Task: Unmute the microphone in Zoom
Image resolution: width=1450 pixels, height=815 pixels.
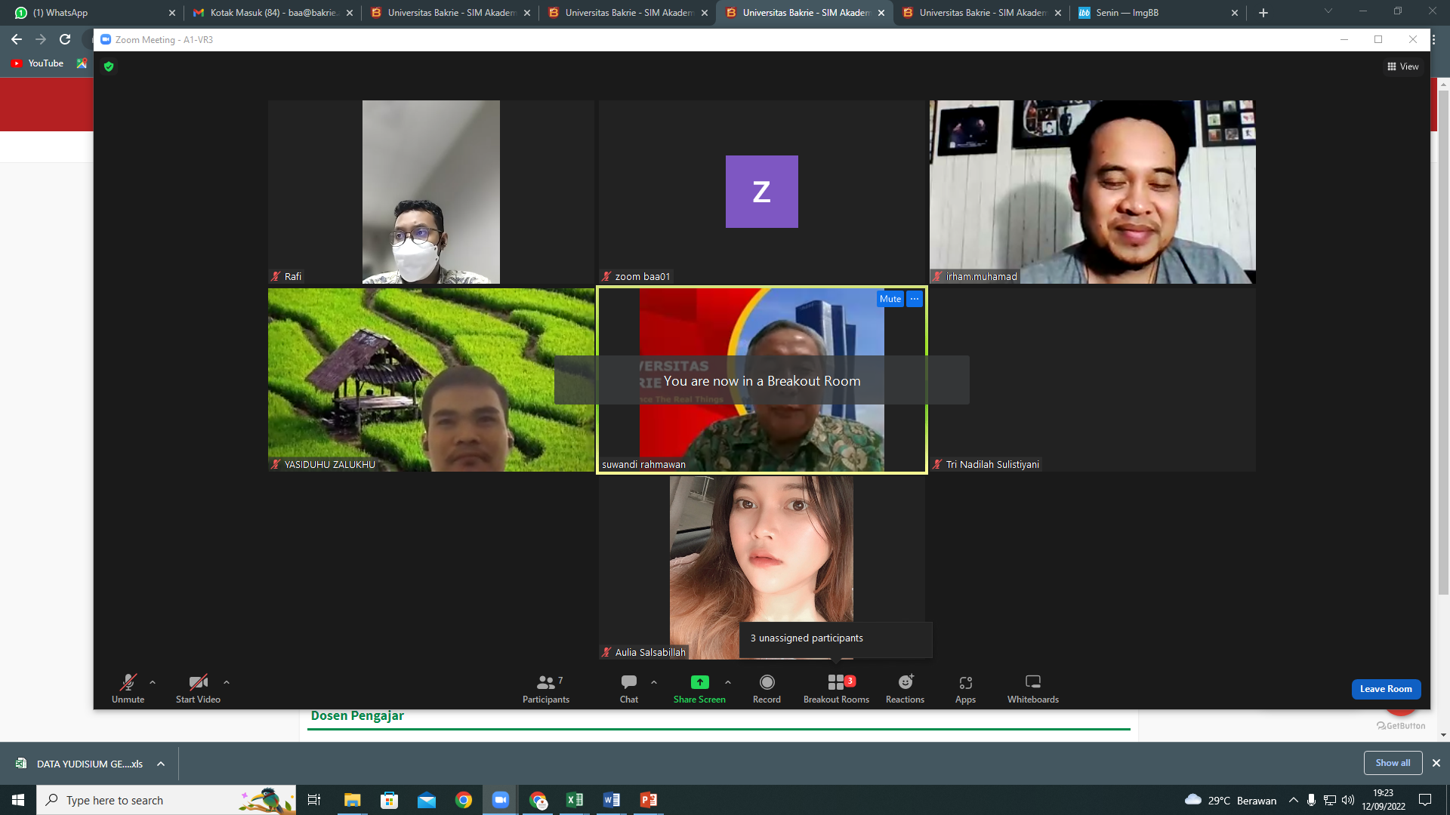Action: [x=128, y=688]
